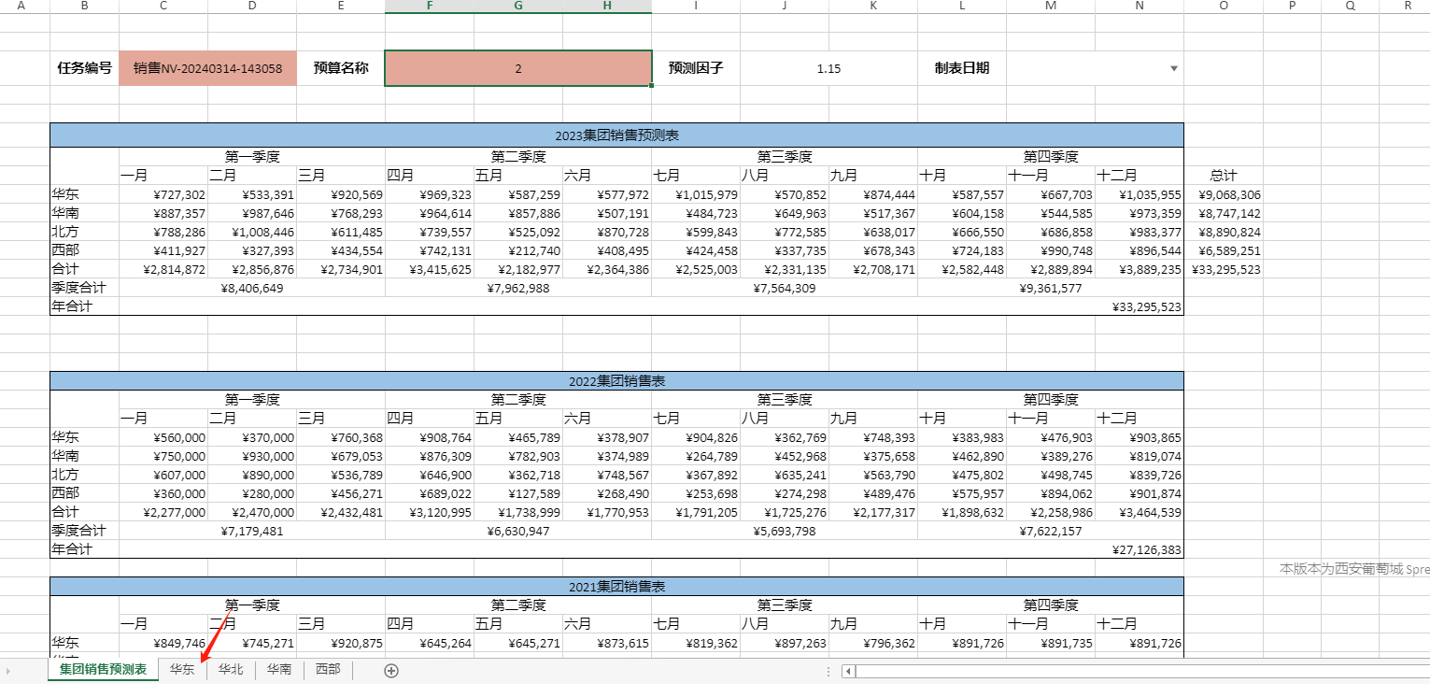
Task: Go to the 西部 sheet tab
Action: coord(328,669)
